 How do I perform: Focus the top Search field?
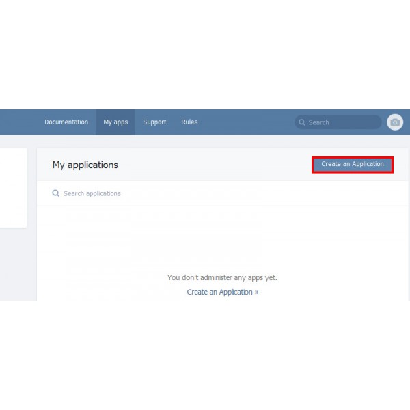[x=338, y=122]
